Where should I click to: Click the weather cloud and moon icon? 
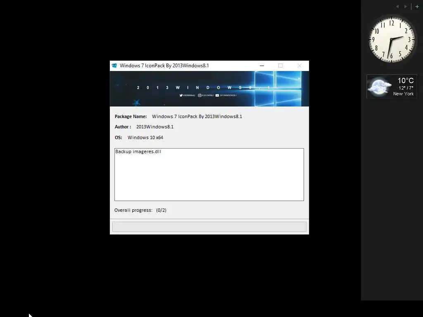pyautogui.click(x=379, y=87)
